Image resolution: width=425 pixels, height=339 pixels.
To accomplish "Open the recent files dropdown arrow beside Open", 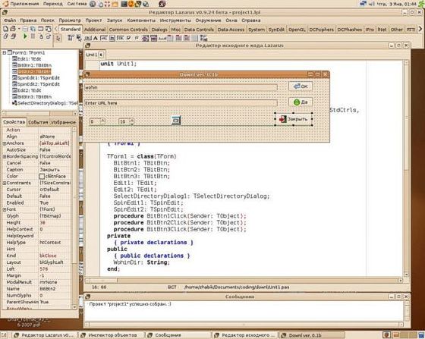I will pos(19,29).
